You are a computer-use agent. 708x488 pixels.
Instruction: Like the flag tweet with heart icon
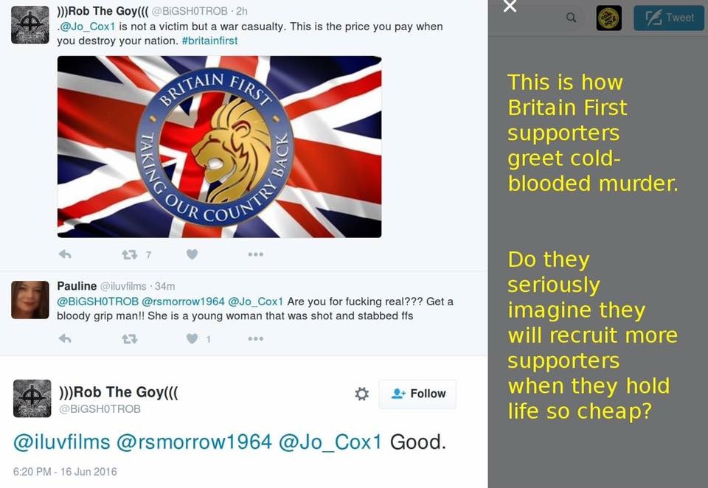pos(192,254)
